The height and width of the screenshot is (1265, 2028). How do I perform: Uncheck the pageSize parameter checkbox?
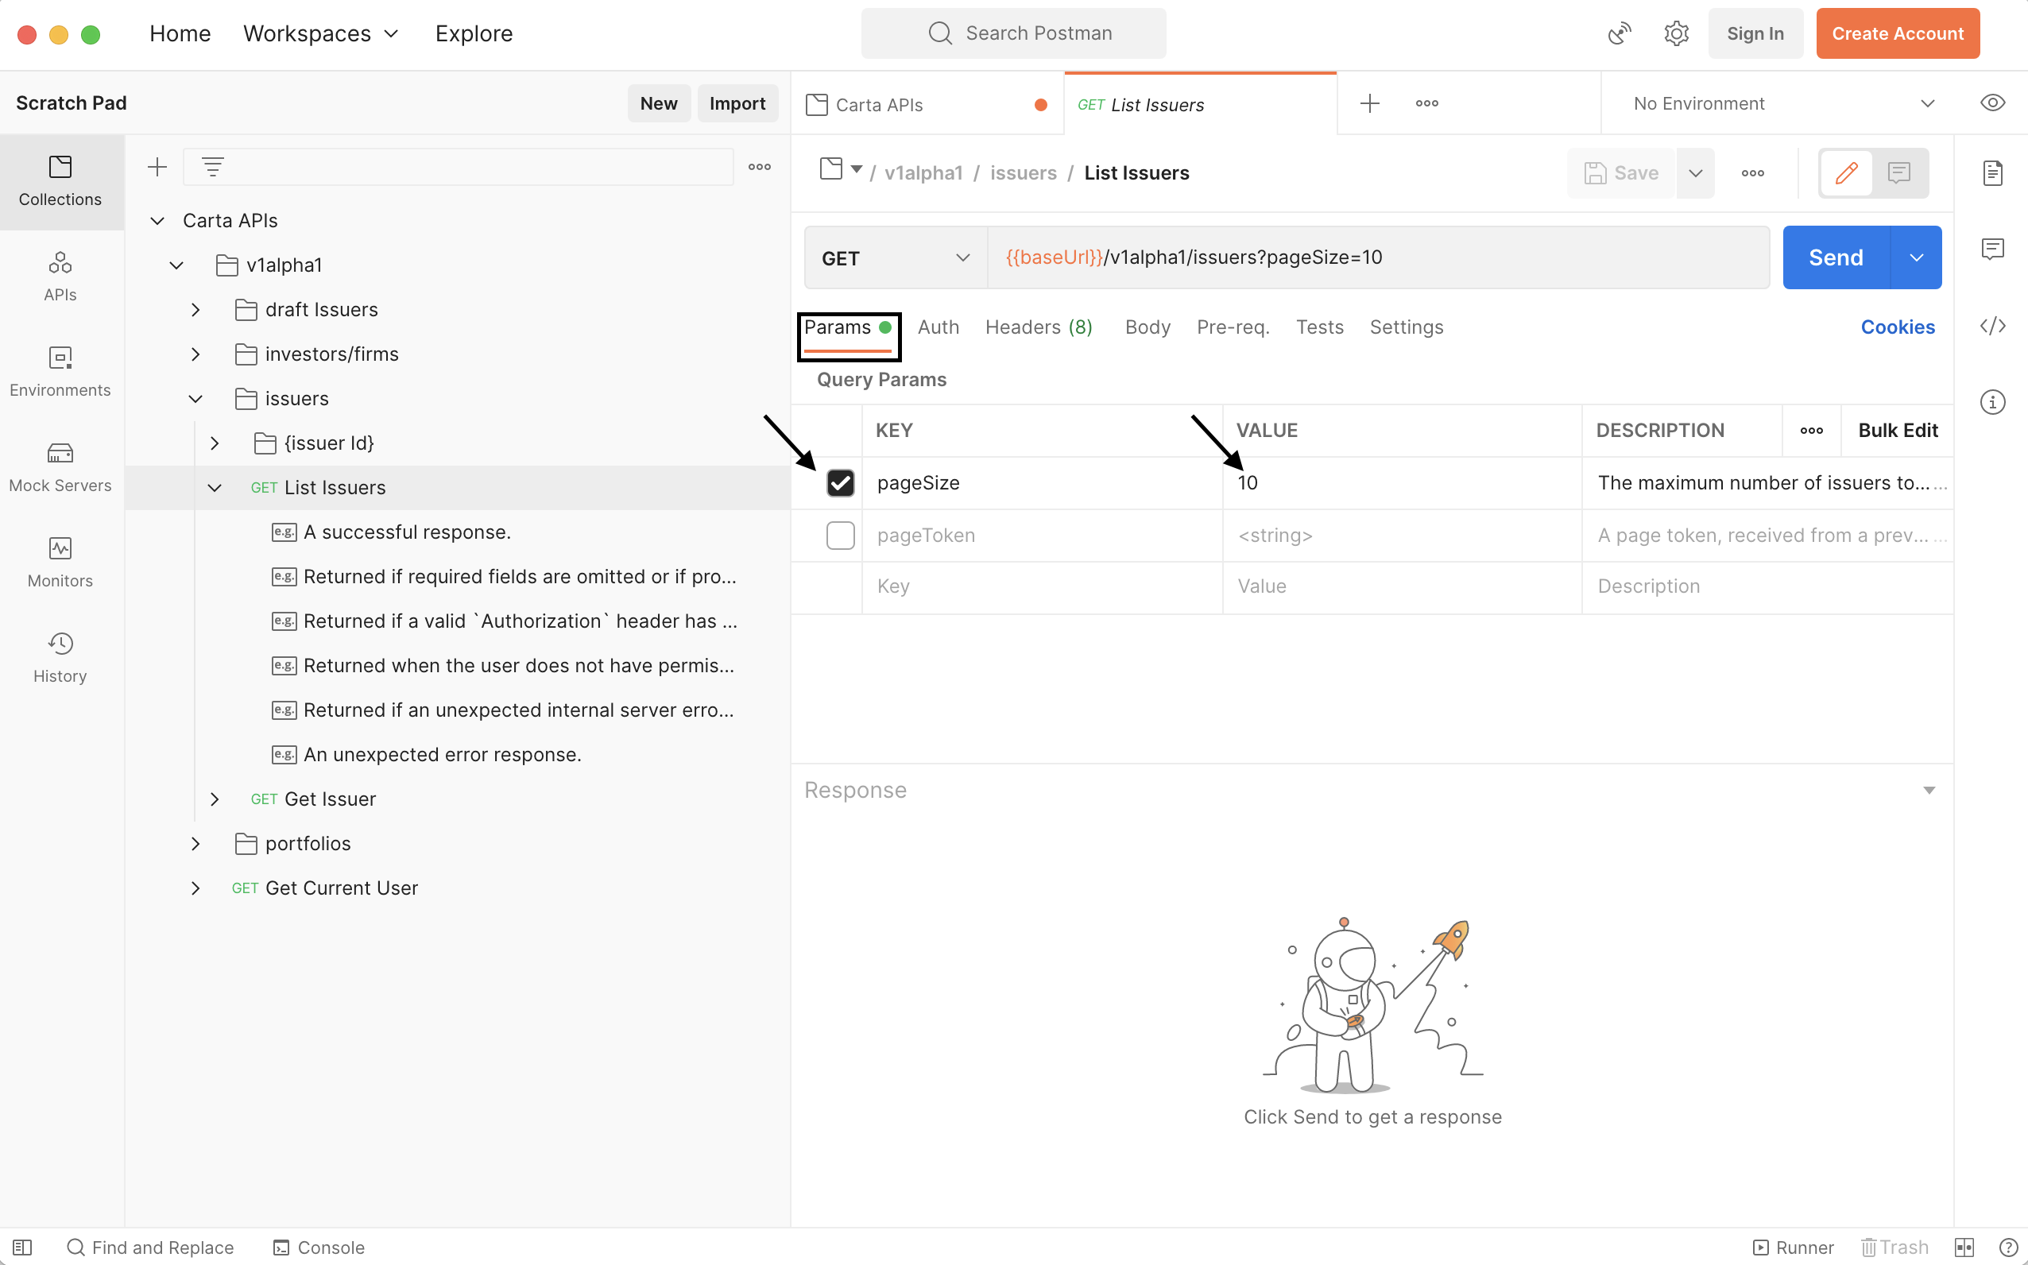click(840, 483)
